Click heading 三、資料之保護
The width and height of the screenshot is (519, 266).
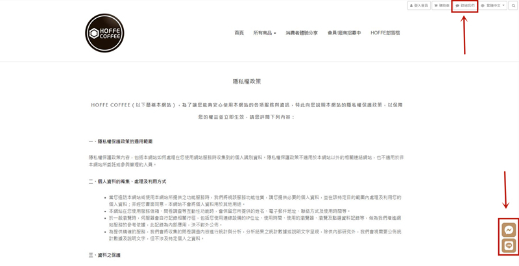(104, 255)
